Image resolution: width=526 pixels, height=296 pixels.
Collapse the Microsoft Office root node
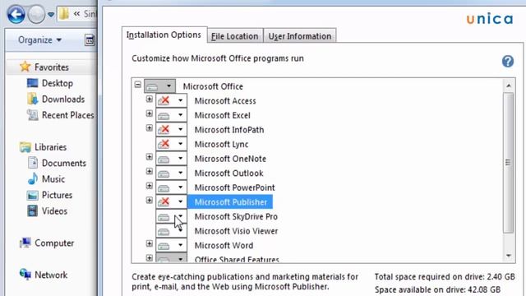(138, 84)
